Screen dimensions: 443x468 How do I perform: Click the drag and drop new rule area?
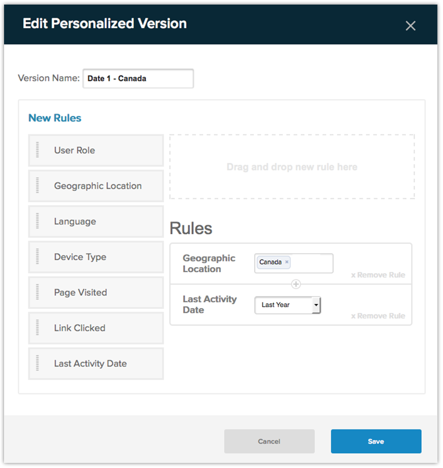click(x=292, y=167)
